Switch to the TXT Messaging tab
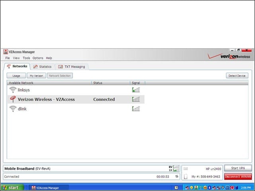Viewport: 255px width, 191px height. [x=72, y=66]
